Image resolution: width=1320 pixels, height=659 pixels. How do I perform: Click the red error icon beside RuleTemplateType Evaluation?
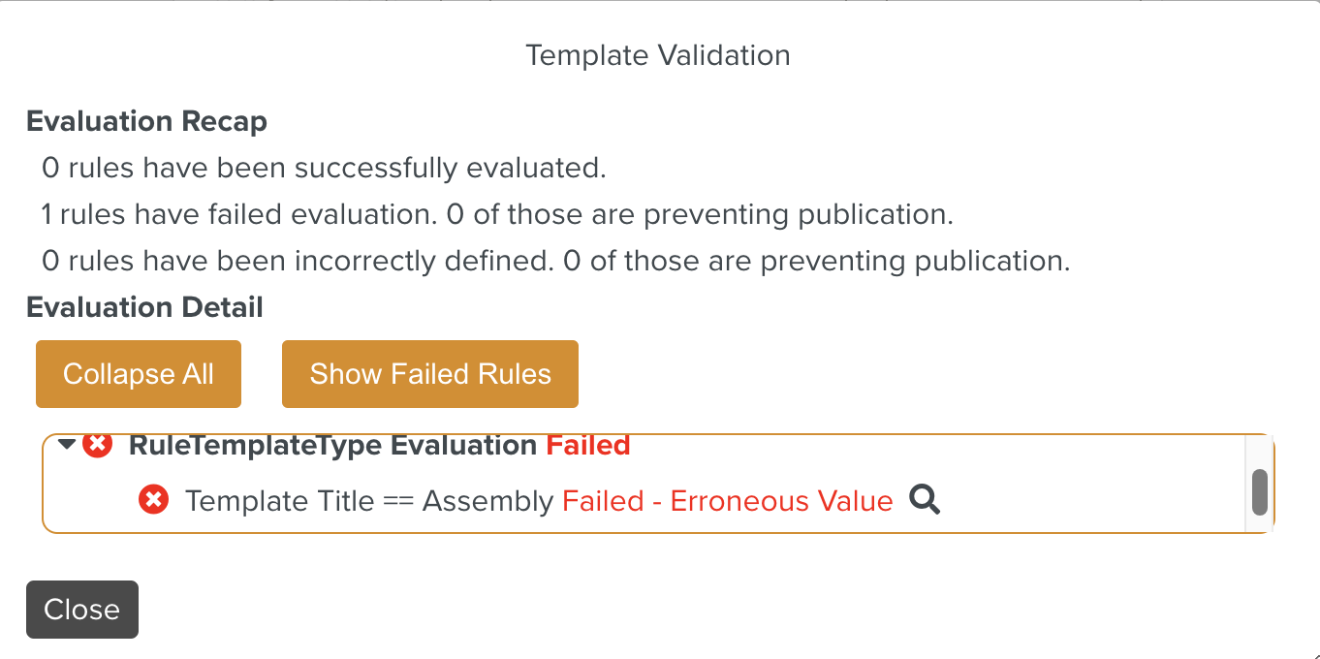click(x=98, y=445)
